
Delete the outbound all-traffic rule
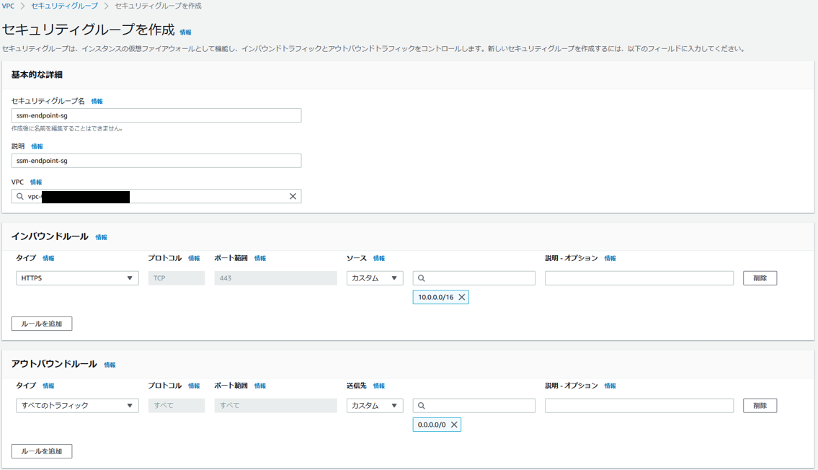(x=760, y=405)
